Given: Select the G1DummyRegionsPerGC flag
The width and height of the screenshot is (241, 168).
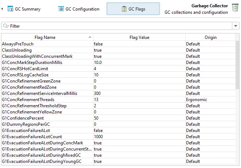Looking at the screenshot, I should coord(26,124).
